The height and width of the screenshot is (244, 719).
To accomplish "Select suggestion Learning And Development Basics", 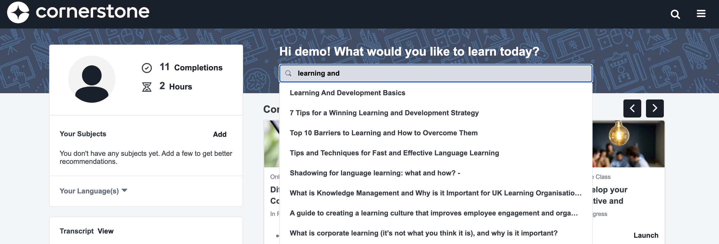I will (436, 93).
